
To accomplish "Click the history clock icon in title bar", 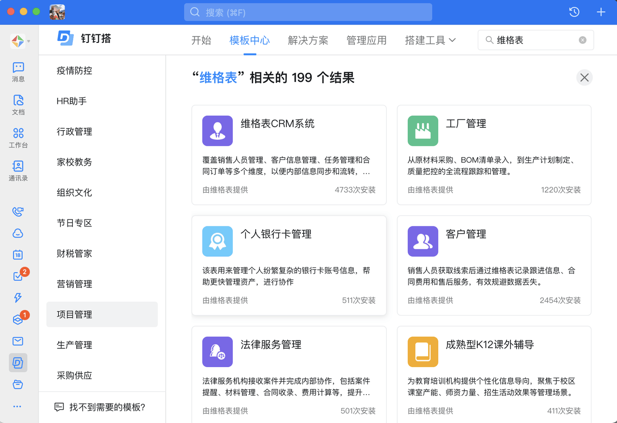I will 574,12.
